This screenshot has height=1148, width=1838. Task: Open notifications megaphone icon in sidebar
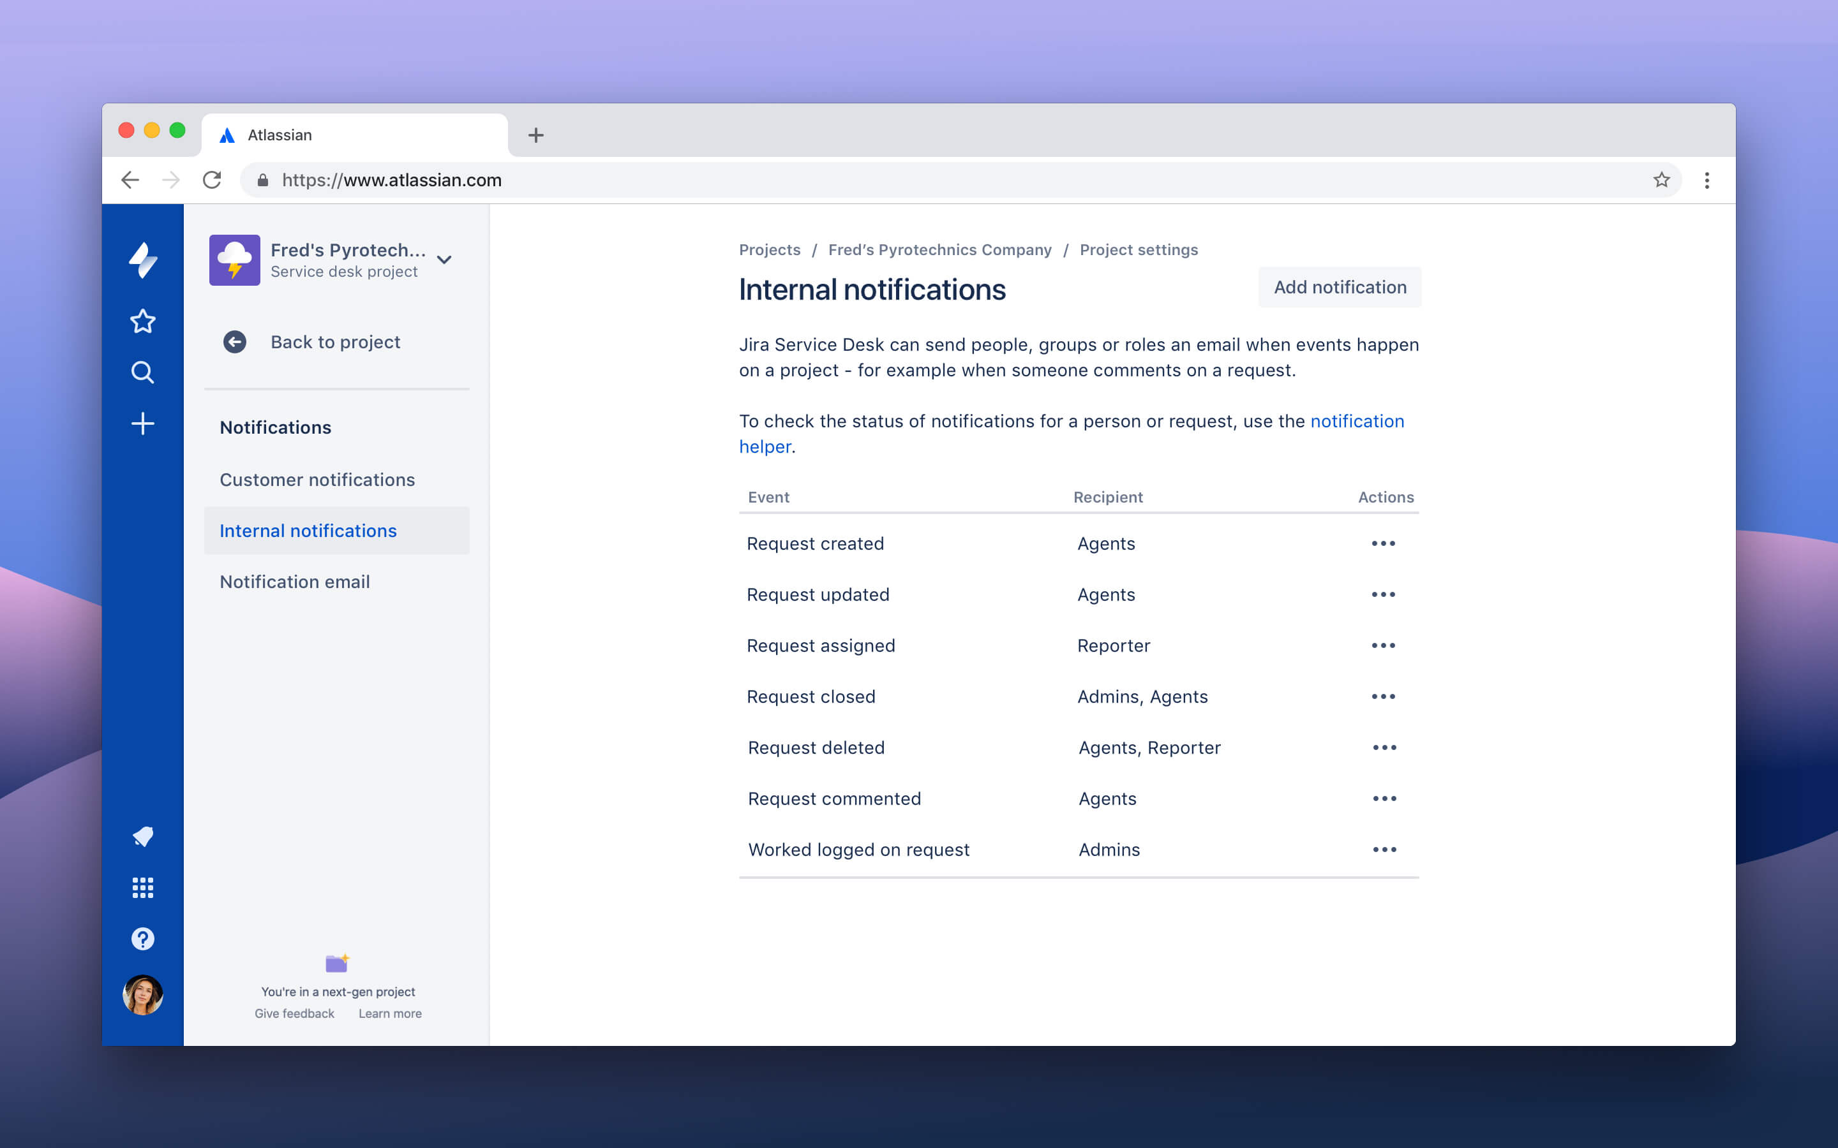point(143,837)
